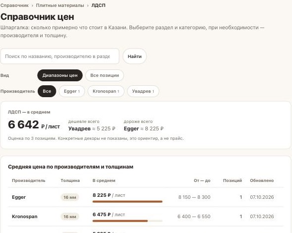Click the Оценка по 3 позициям note
Screen dimensions: 292x233
point(96,138)
